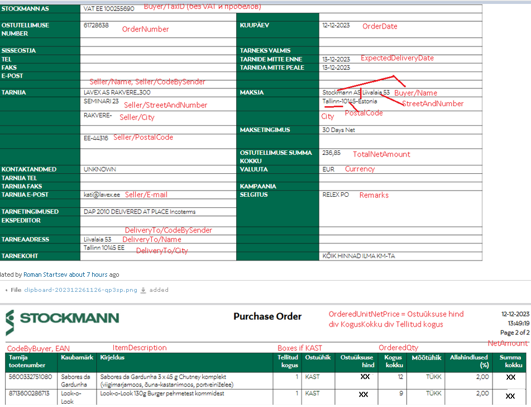Select order number 61728638
The height and width of the screenshot is (407, 531).
coord(96,25)
